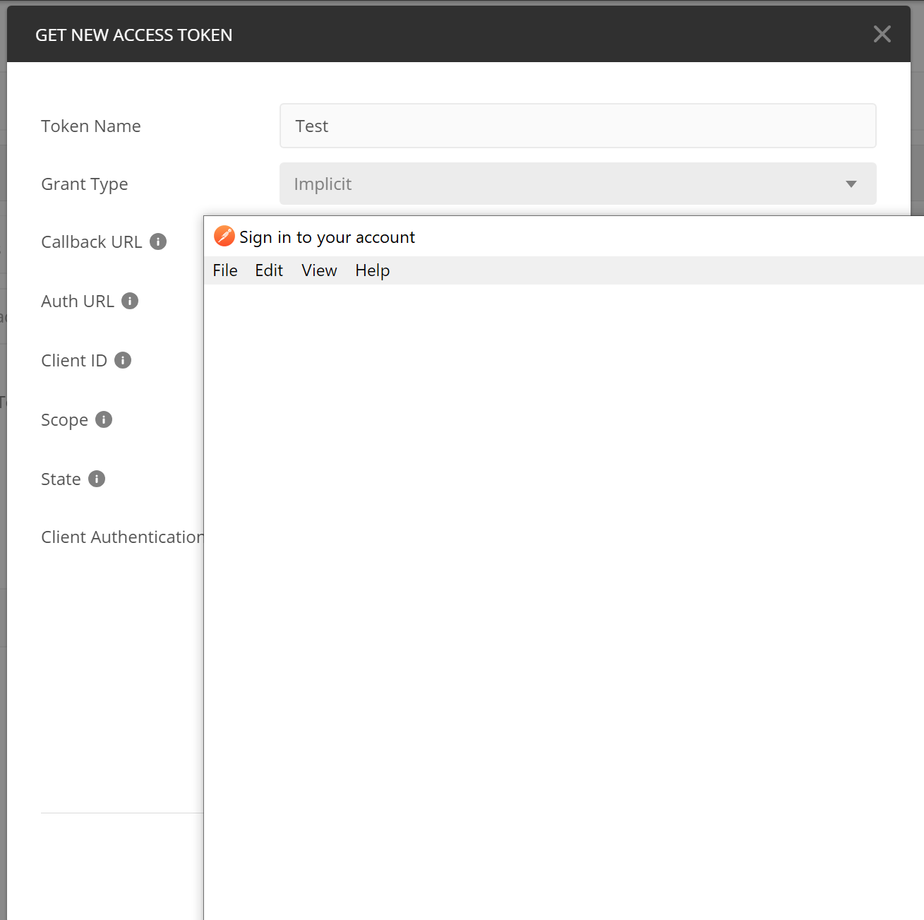The image size is (924, 920).
Task: Click the Postman icon in sign-in window
Action: point(224,236)
